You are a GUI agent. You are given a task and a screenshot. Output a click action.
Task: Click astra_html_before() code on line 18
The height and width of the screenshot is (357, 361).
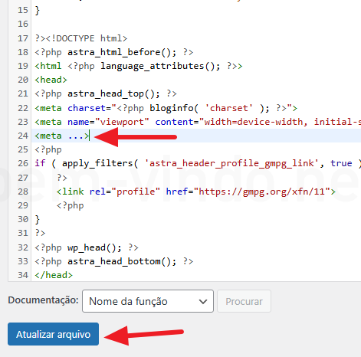pos(122,52)
